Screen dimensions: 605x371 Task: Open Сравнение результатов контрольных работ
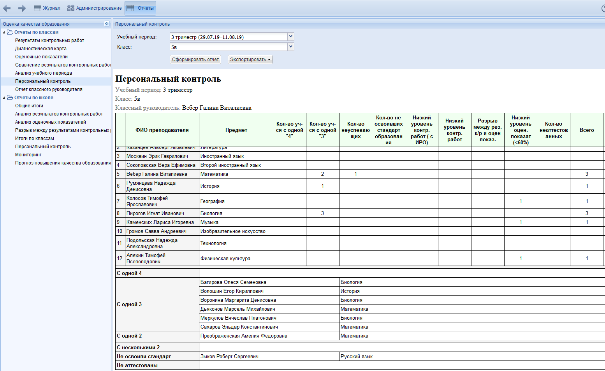(x=63, y=65)
